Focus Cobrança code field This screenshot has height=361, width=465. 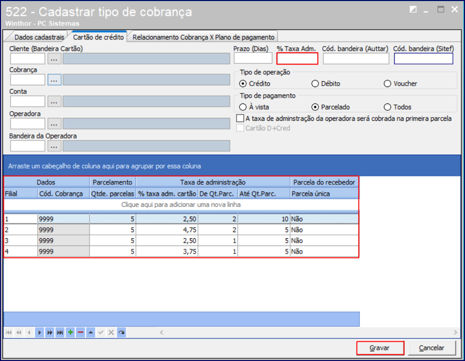(x=27, y=80)
